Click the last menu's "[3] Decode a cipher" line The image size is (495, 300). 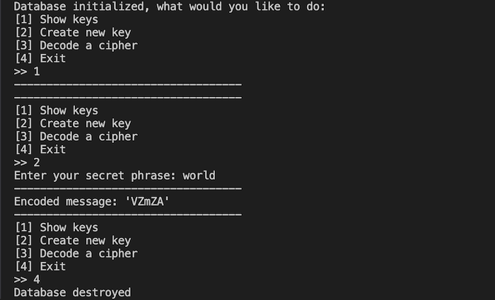tap(76, 253)
